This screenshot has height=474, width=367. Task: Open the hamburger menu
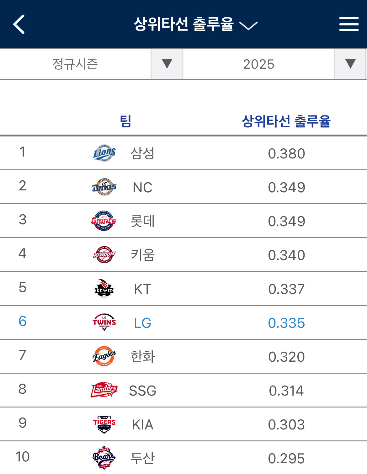click(348, 24)
